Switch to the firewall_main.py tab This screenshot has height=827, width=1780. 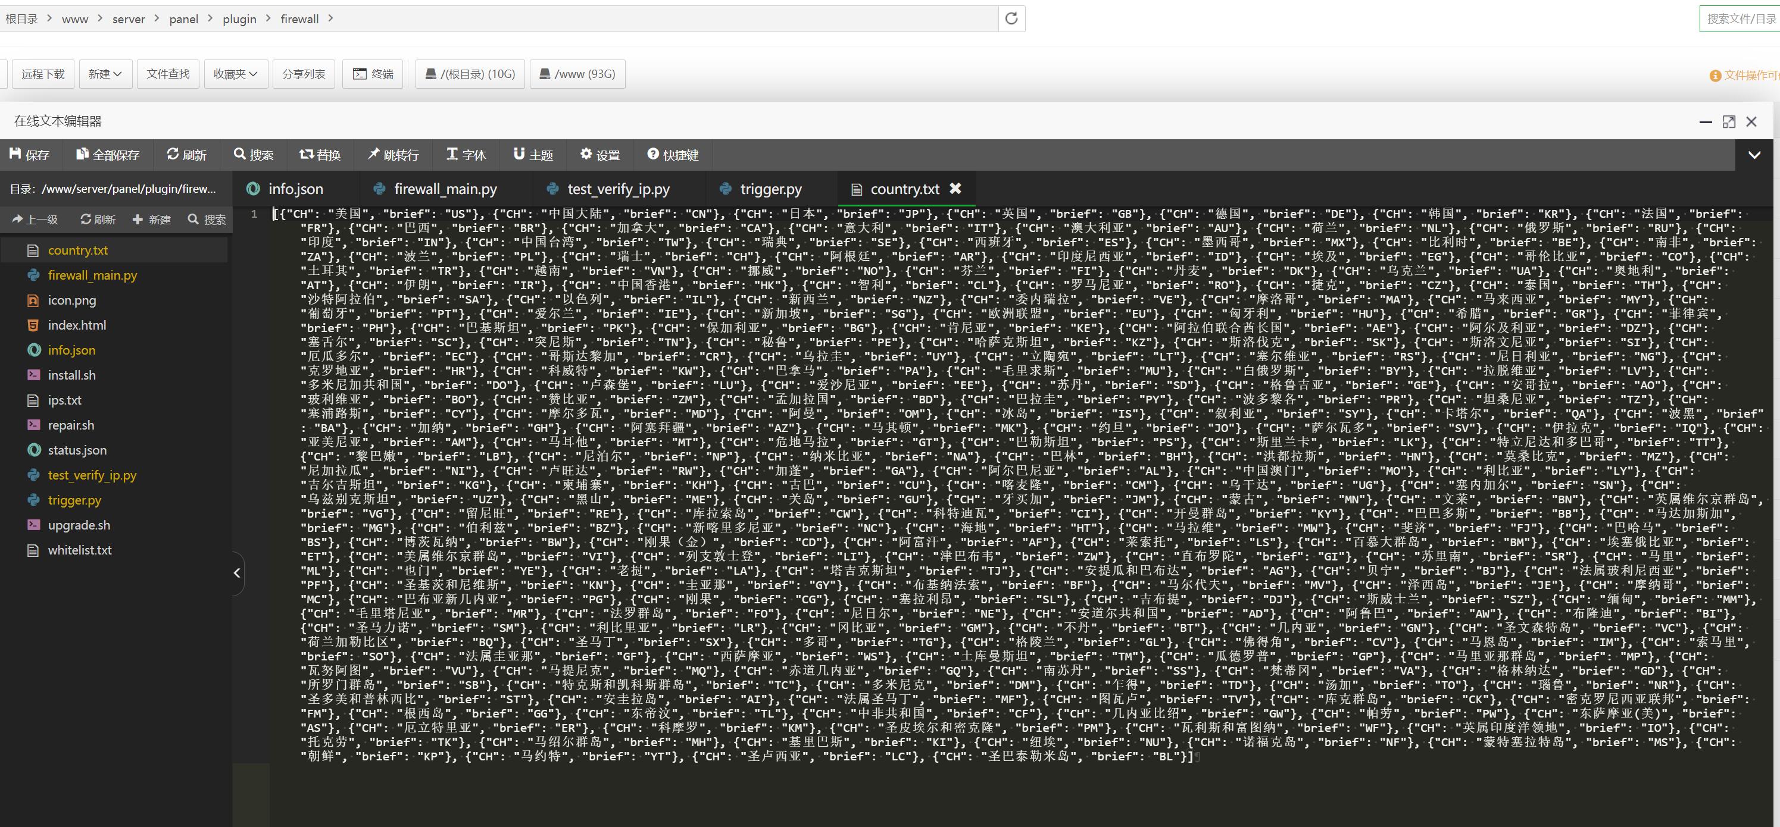(445, 189)
